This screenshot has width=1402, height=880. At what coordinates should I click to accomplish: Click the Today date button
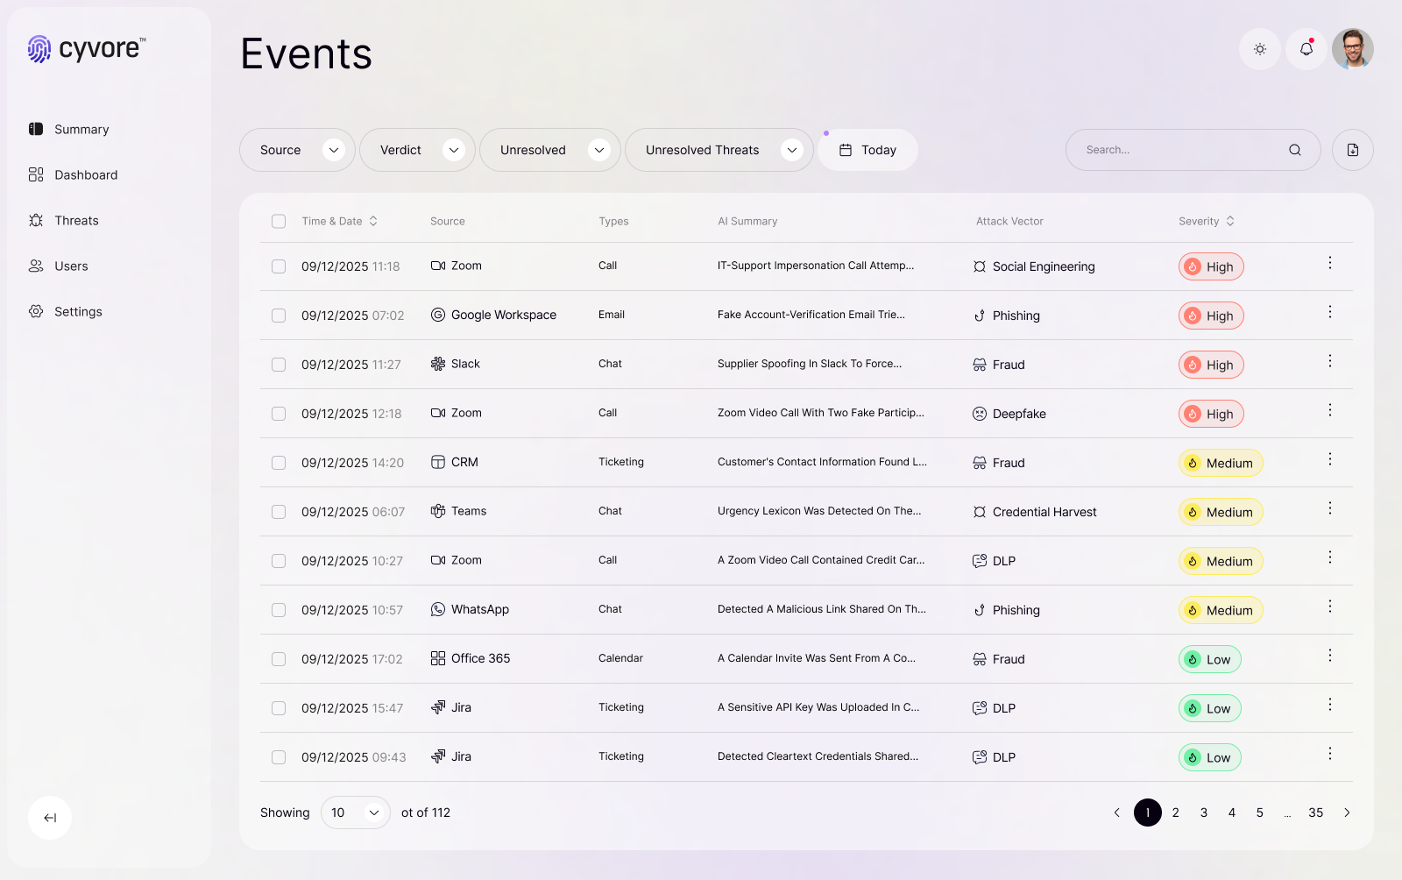point(867,150)
